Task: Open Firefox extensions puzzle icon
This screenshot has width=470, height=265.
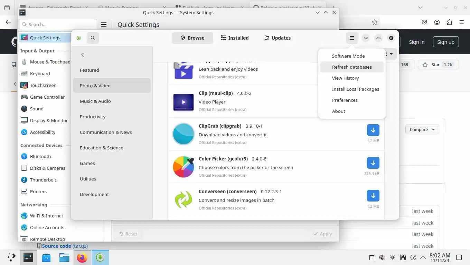Action: pos(449,22)
